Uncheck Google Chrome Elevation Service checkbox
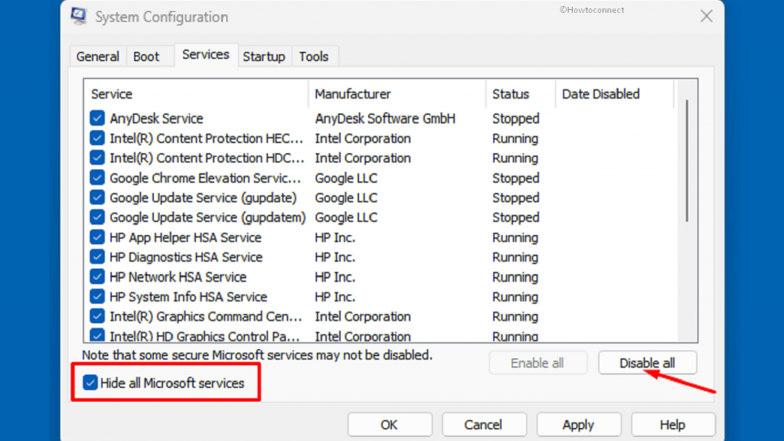The image size is (784, 441). click(97, 178)
